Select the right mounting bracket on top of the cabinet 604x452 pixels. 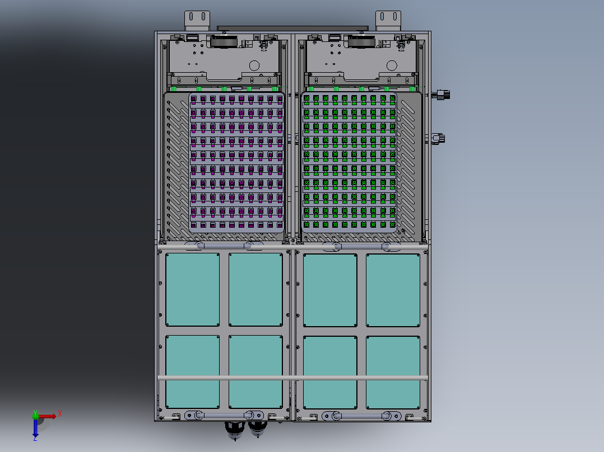[388, 21]
